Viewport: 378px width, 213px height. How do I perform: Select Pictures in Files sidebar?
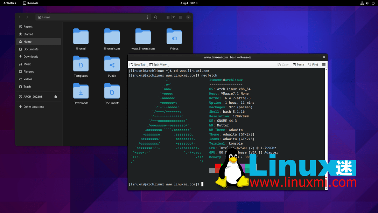click(x=38, y=71)
